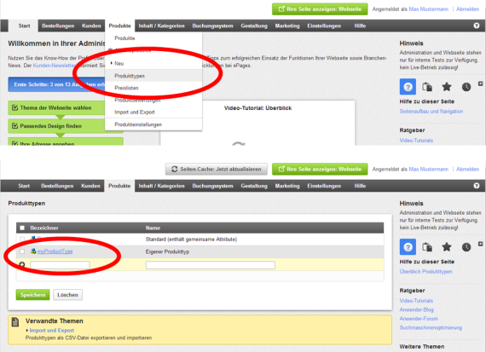Open Marketing tab on the Produkttypen page
The width and height of the screenshot is (486, 352).
coord(287,186)
